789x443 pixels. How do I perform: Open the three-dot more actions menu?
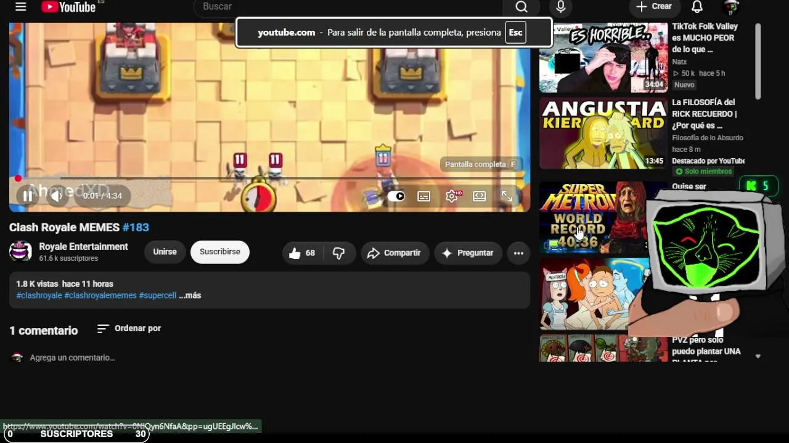pos(518,253)
